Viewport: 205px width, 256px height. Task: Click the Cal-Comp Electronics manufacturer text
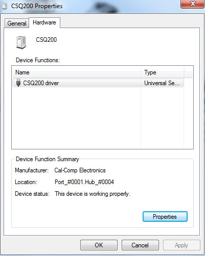click(x=80, y=170)
